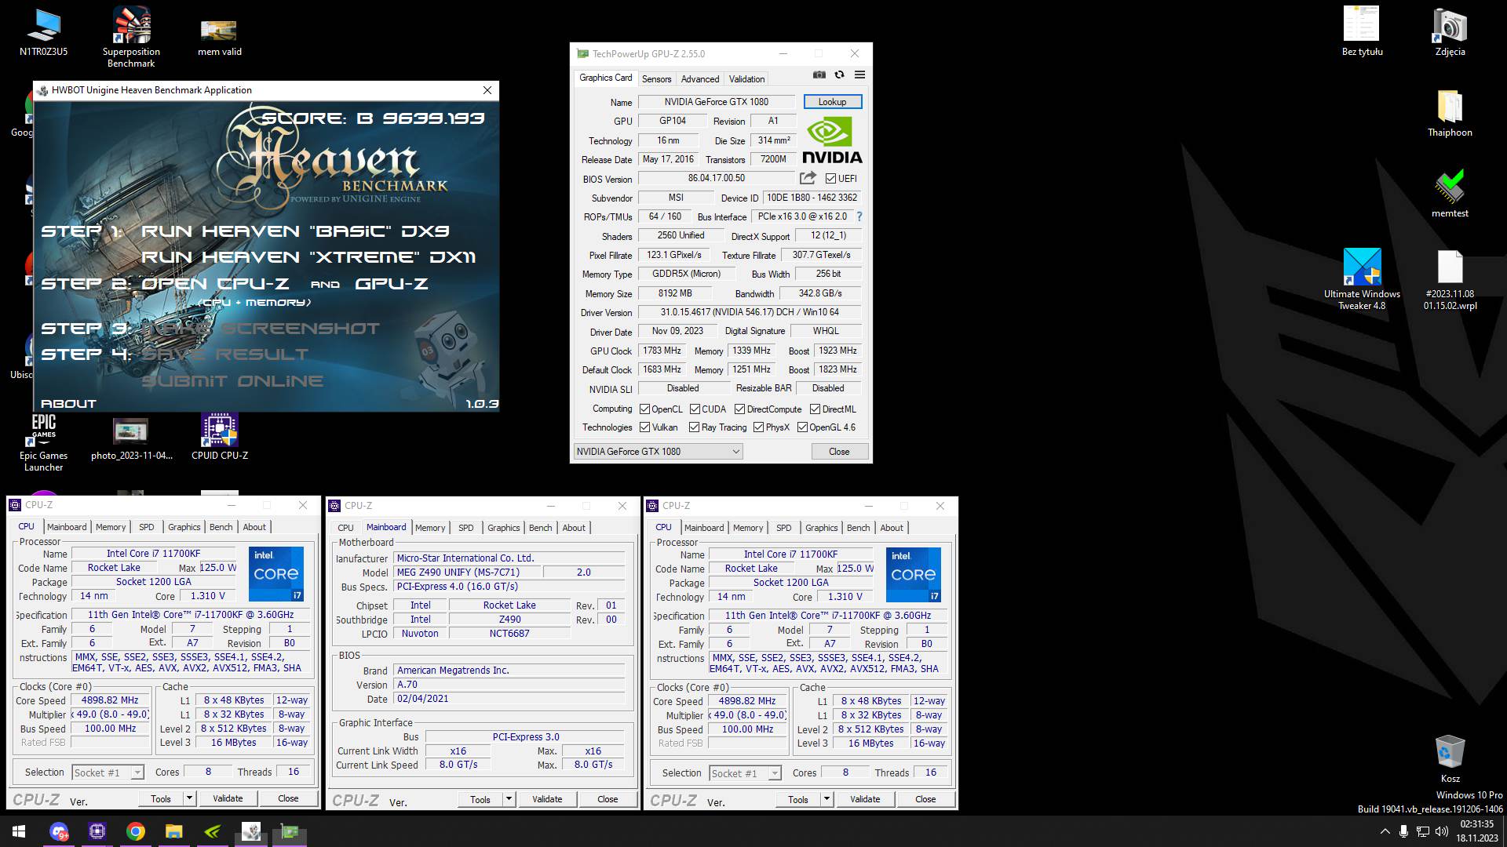
Task: Click Close button in GPU-Z
Action: pyautogui.click(x=839, y=452)
